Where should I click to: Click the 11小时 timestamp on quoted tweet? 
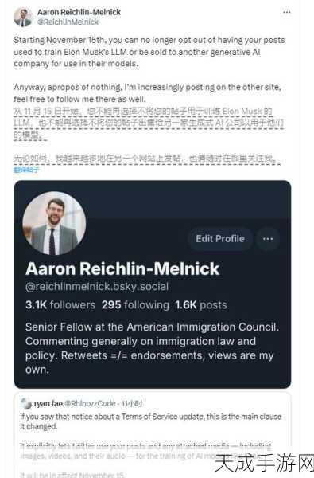click(132, 403)
